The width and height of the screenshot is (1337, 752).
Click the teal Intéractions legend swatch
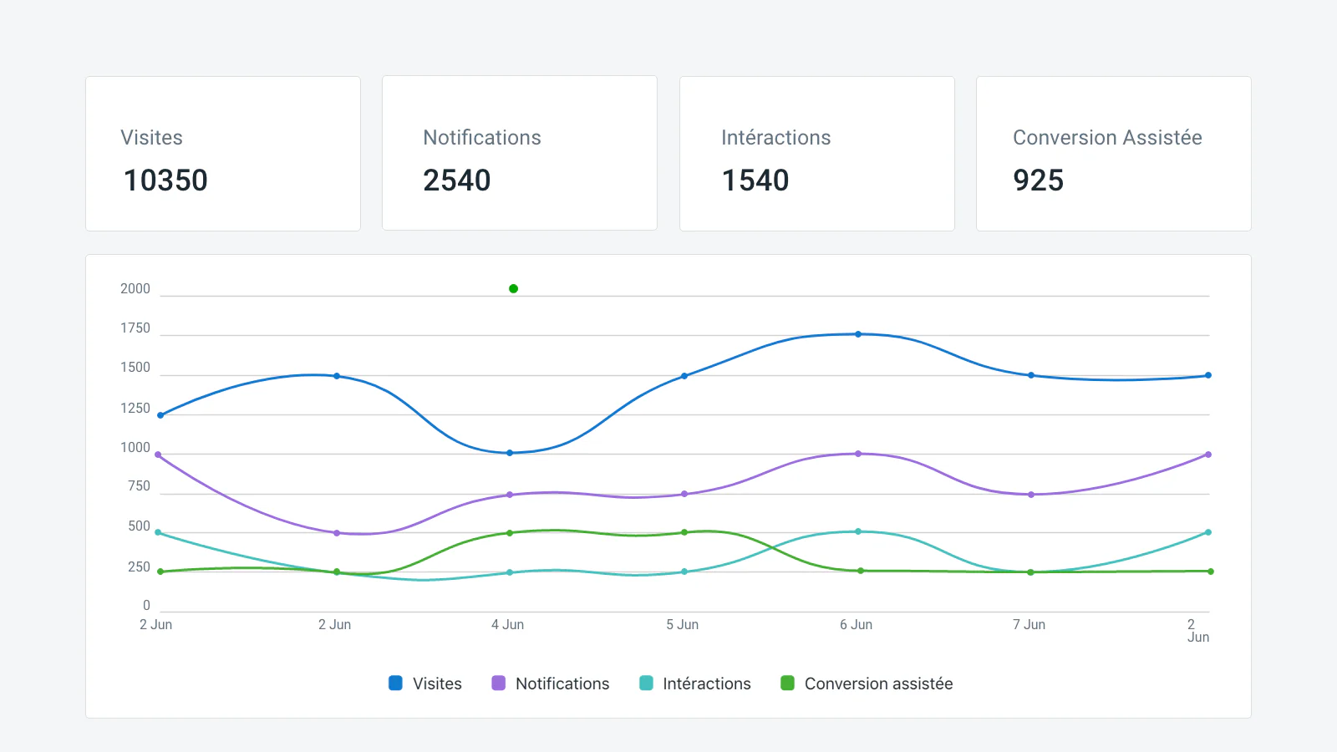[x=646, y=683]
